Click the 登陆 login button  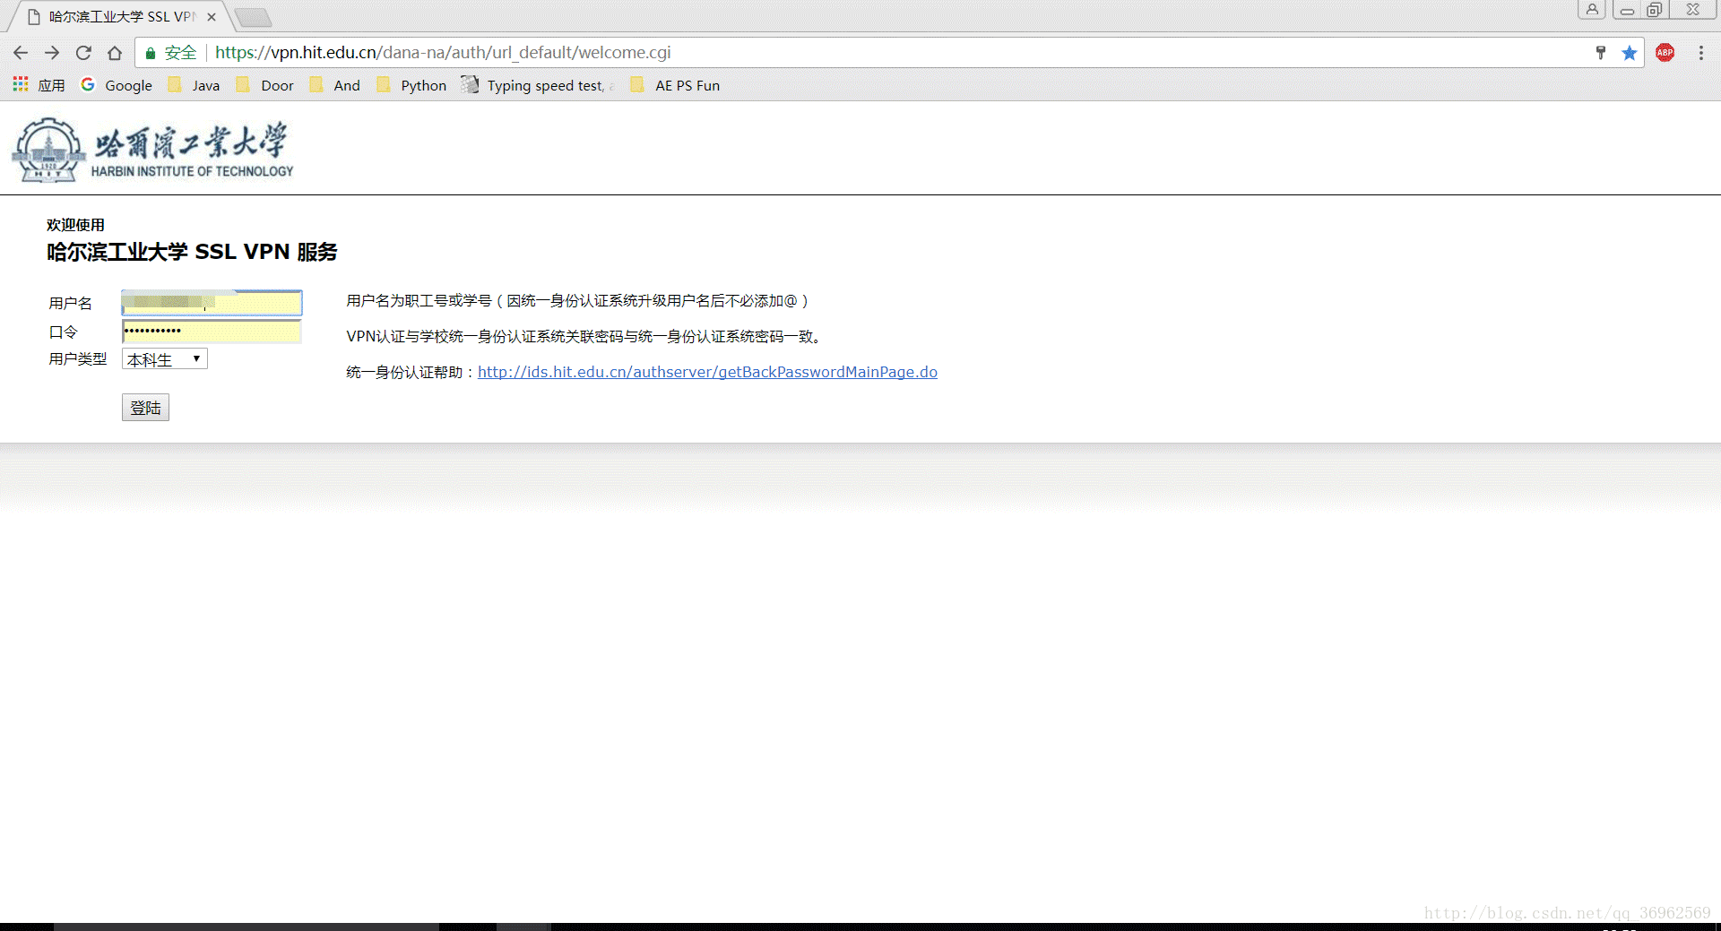[145, 408]
